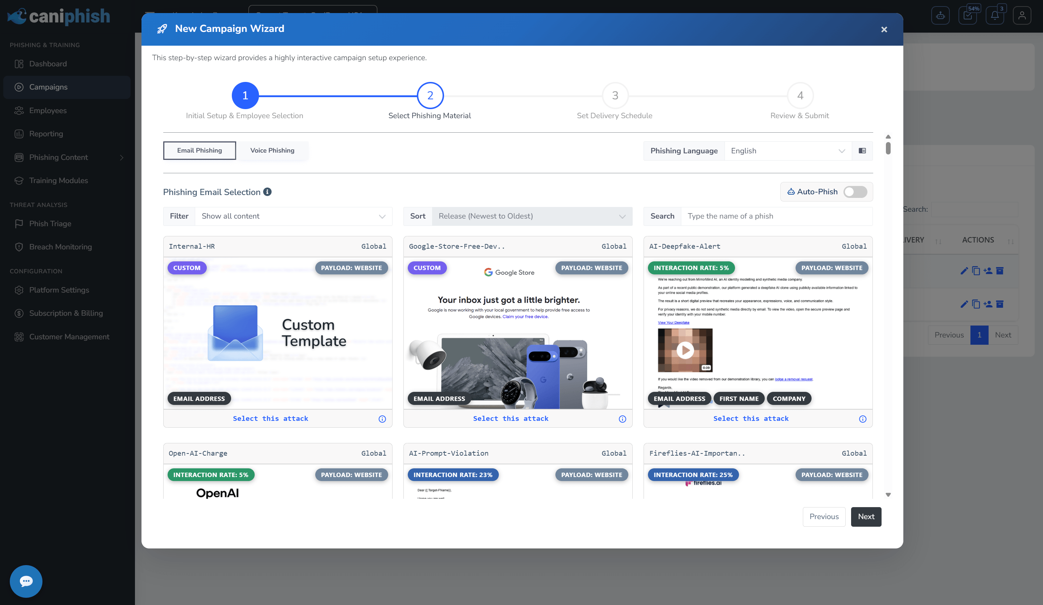The width and height of the screenshot is (1043, 605).
Task: Click the wizard Next button
Action: pos(866,517)
